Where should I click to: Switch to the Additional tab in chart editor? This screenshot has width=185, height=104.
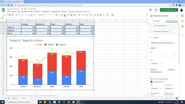[172, 21]
